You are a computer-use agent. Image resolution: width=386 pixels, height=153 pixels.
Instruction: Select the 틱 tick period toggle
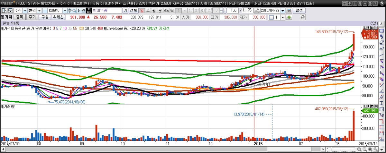click(172, 10)
